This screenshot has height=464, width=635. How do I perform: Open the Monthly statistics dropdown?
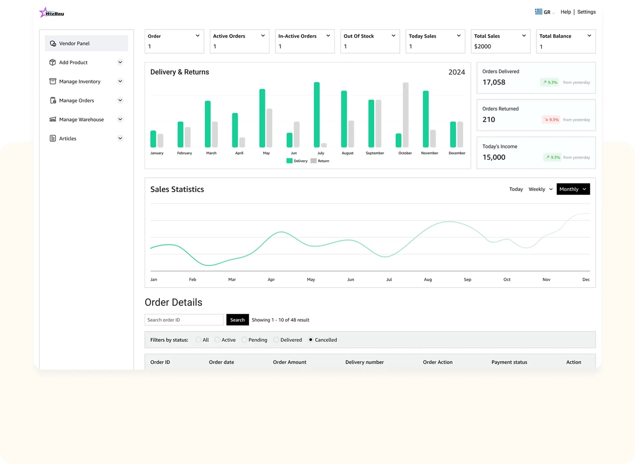[x=573, y=189]
